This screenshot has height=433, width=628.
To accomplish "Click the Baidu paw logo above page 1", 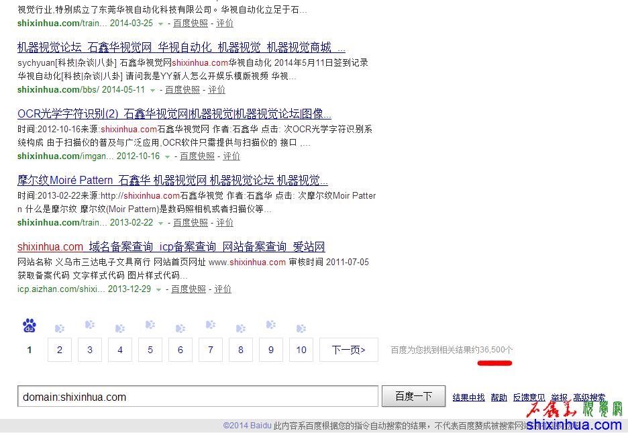I will point(30,326).
